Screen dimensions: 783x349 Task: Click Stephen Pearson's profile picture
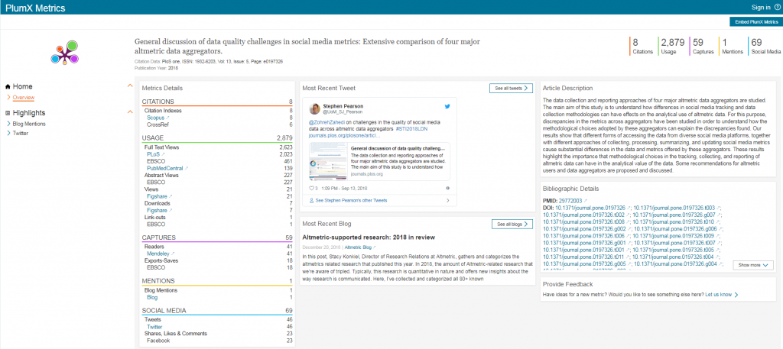pos(314,108)
